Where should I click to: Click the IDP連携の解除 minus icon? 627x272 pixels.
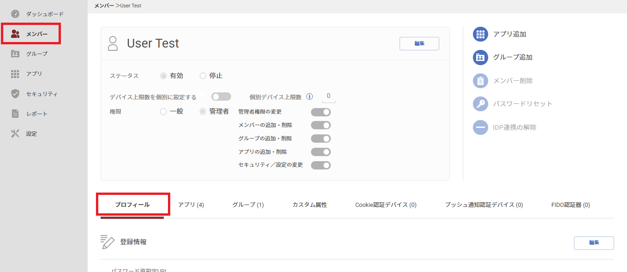pyautogui.click(x=480, y=127)
